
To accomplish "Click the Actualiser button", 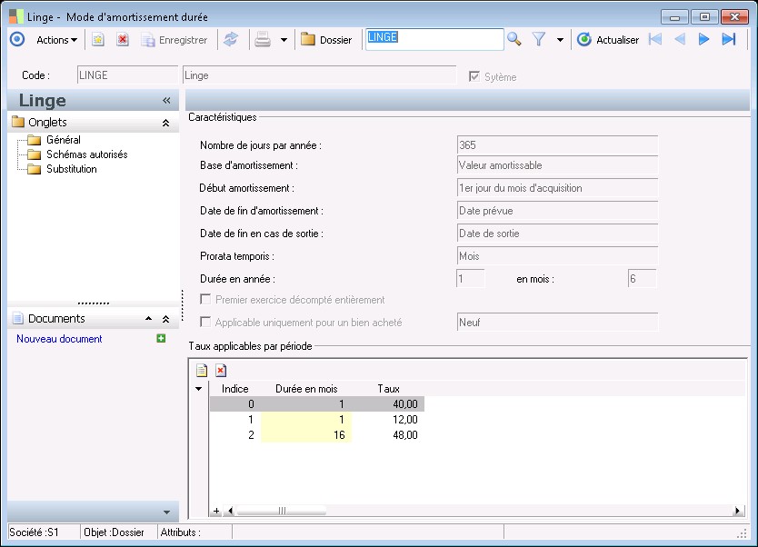I will [x=608, y=40].
